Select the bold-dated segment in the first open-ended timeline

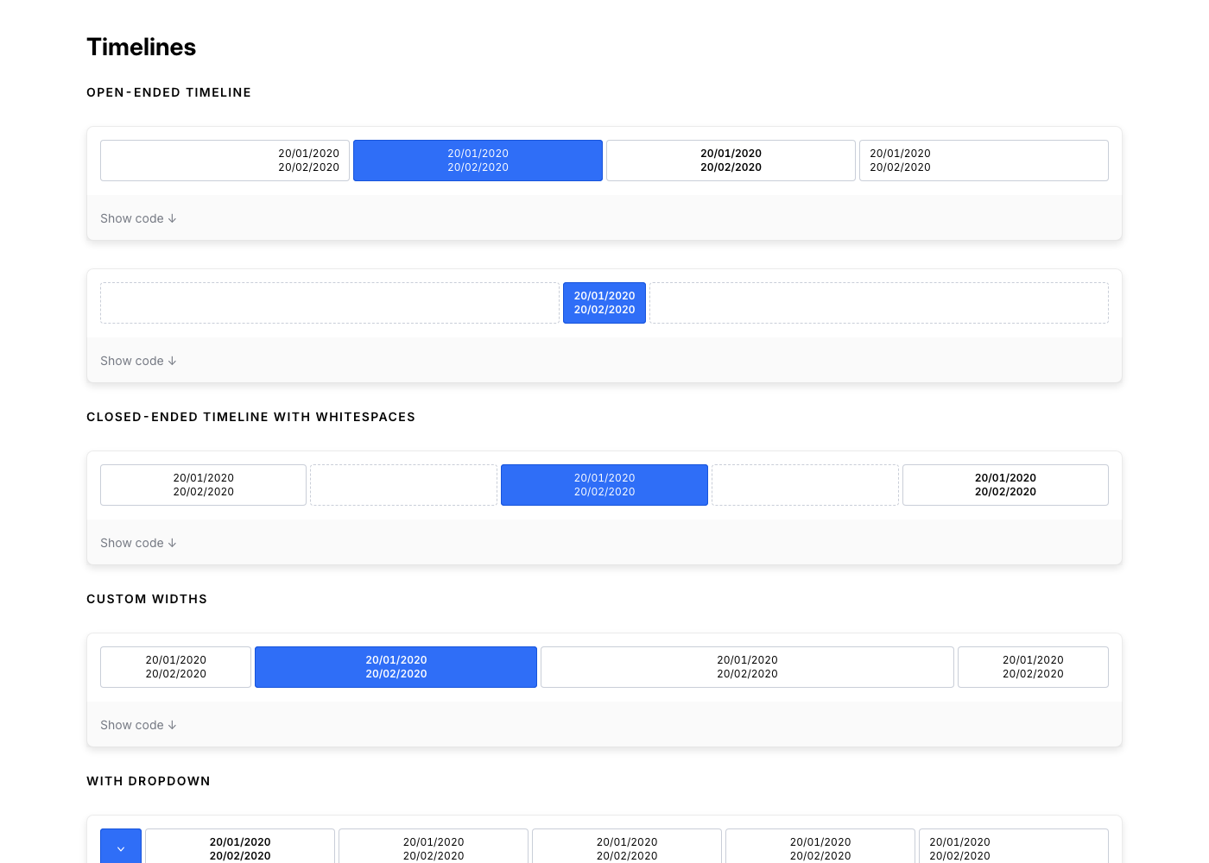(731, 161)
